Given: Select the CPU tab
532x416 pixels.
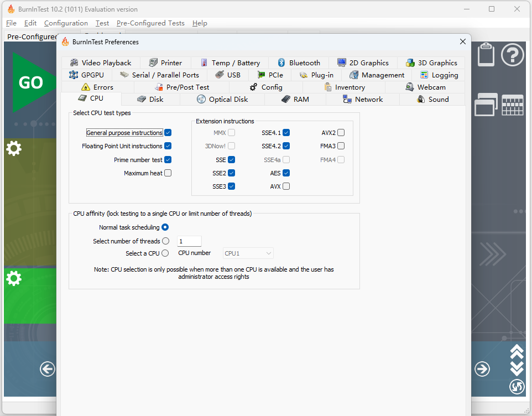Looking at the screenshot, I should coord(91,98).
